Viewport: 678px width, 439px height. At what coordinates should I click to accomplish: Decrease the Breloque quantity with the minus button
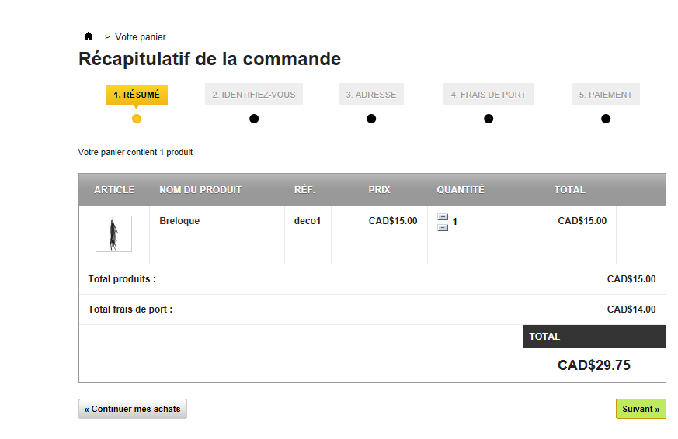point(443,227)
